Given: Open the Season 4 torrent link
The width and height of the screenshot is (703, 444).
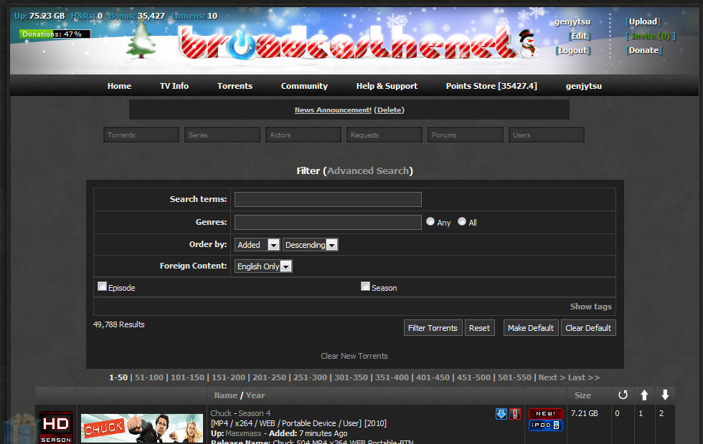Looking at the screenshot, I should point(254,413).
